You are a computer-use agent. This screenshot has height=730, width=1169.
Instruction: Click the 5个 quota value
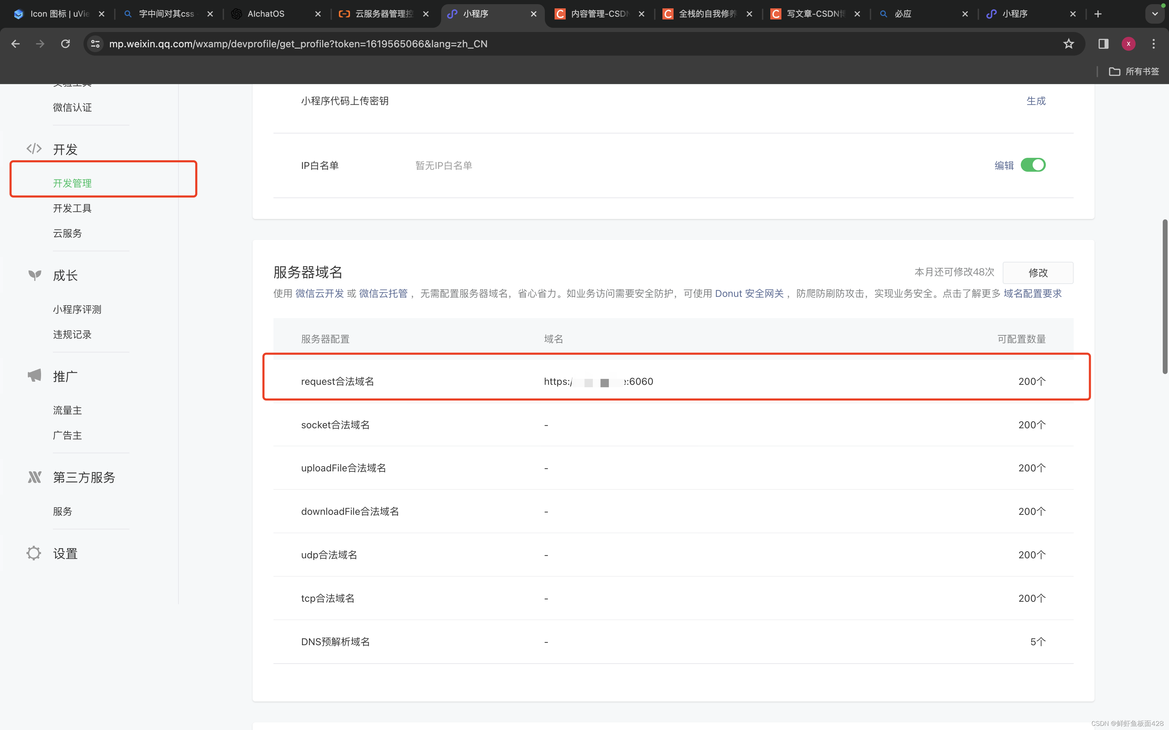(1038, 642)
